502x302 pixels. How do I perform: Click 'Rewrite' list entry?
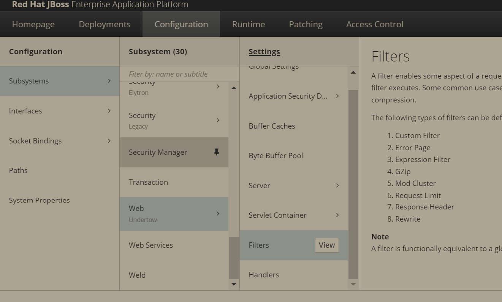(408, 219)
